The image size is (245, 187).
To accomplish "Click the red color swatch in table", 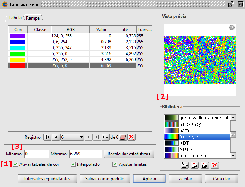I will (x=18, y=65).
